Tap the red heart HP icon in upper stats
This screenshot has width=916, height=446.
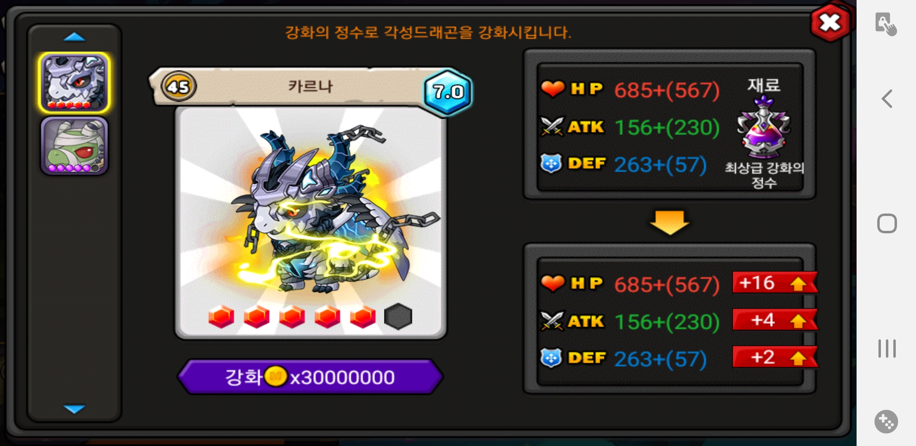552,88
